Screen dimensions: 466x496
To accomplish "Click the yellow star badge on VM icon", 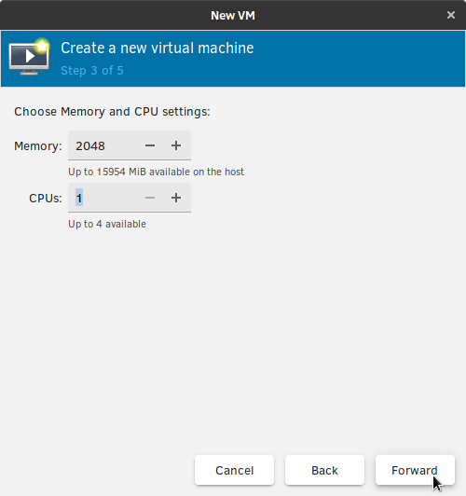I will 42,47.
